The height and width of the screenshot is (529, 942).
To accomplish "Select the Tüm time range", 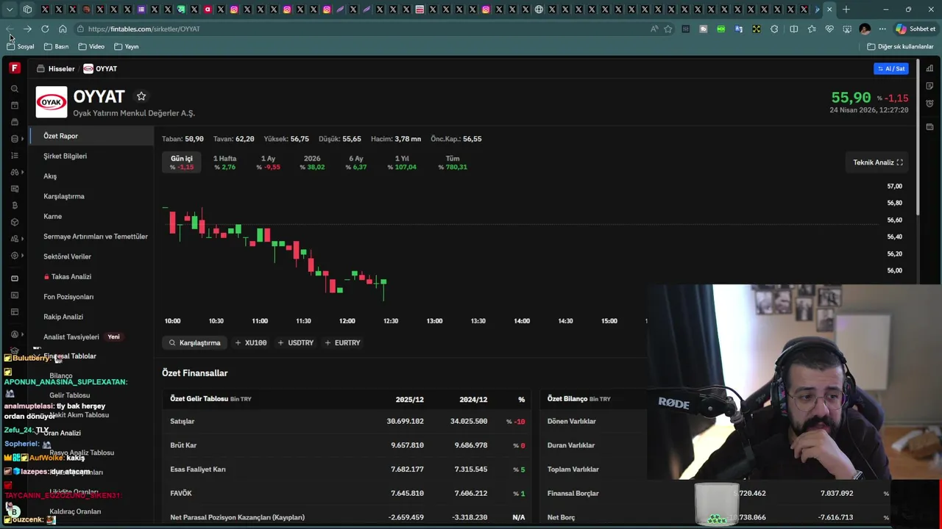I will tap(453, 162).
